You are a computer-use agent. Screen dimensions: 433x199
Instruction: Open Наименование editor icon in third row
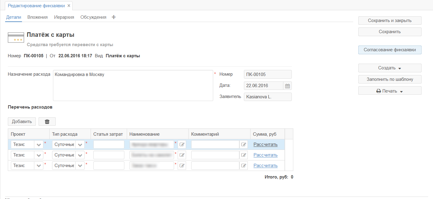click(x=182, y=166)
